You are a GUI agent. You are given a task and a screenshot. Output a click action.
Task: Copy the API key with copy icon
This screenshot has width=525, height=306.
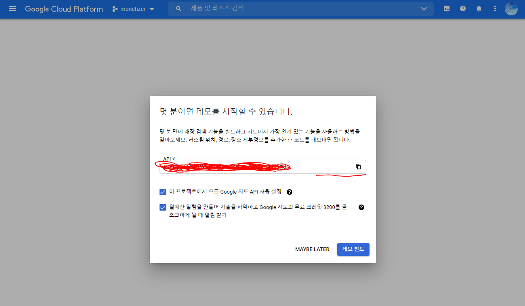click(x=358, y=167)
